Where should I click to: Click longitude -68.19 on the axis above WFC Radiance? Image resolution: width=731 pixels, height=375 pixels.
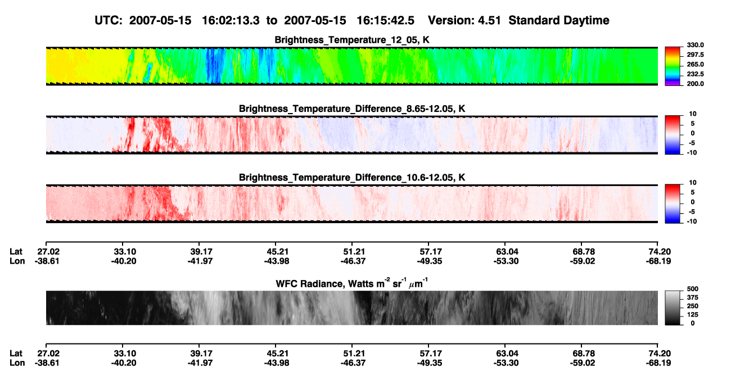(658, 261)
